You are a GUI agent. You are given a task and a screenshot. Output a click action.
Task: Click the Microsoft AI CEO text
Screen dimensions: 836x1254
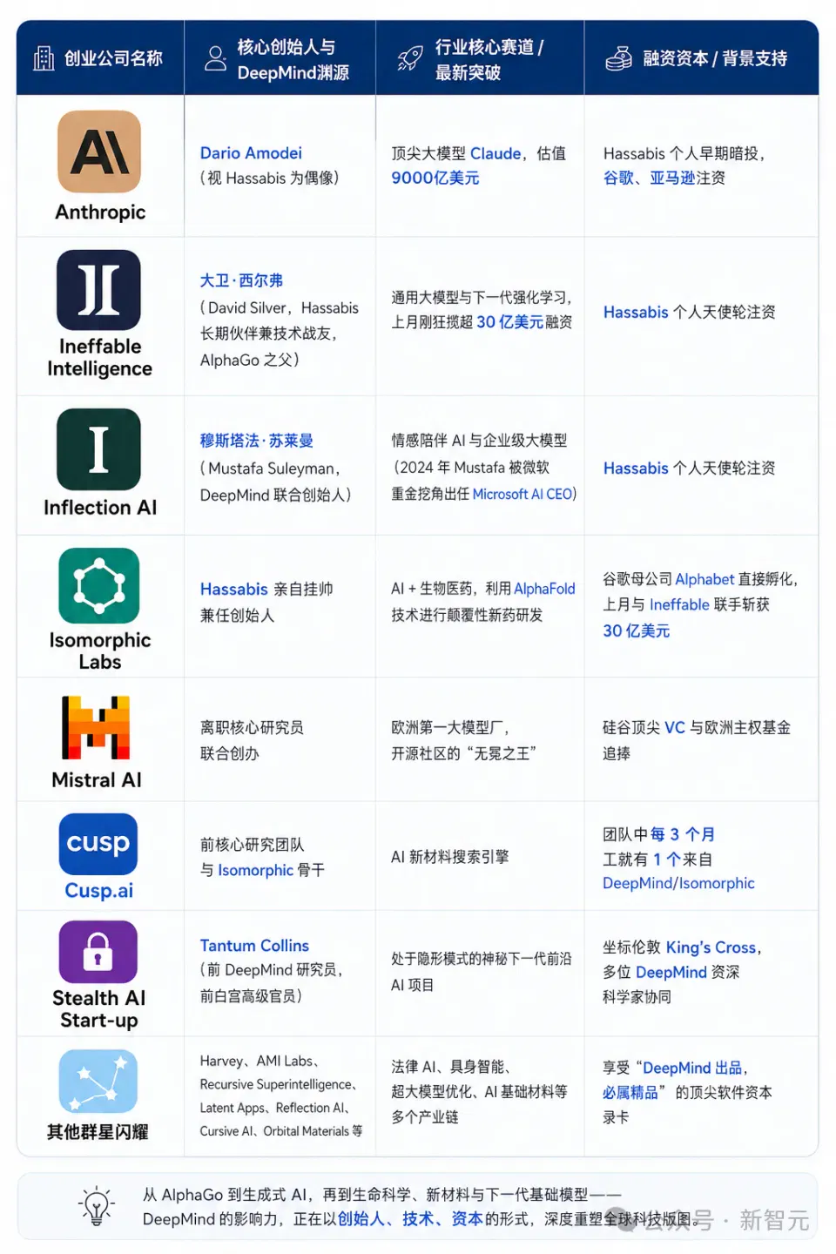tap(522, 494)
